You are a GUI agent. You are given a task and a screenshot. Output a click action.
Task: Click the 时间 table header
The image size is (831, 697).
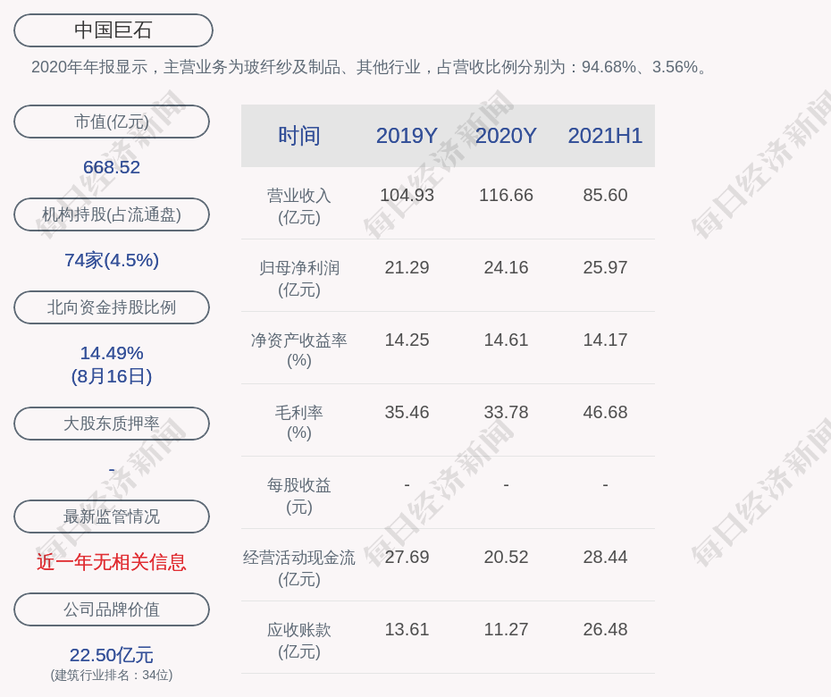[x=299, y=136]
